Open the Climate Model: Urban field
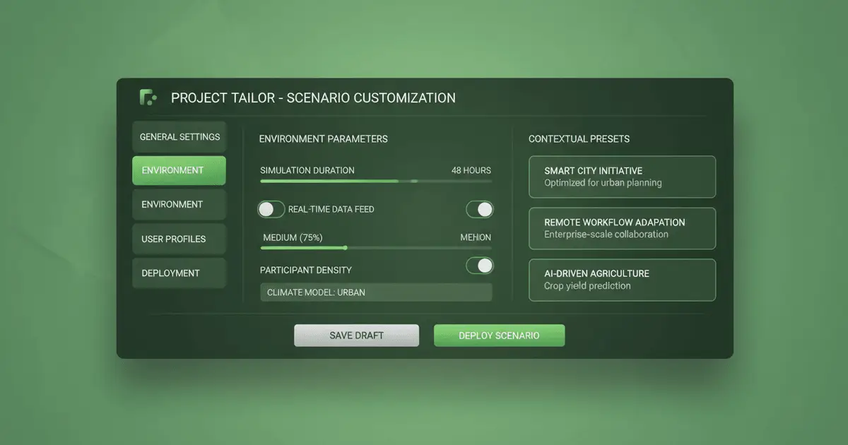Image resolution: width=848 pixels, height=445 pixels. coord(375,292)
